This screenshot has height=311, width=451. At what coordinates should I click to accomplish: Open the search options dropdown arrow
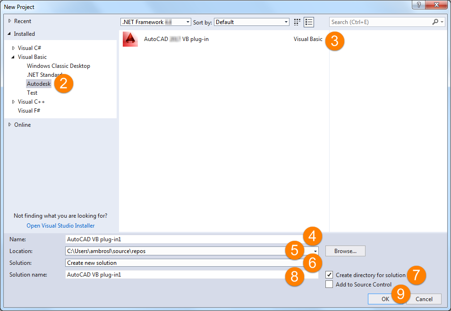442,22
